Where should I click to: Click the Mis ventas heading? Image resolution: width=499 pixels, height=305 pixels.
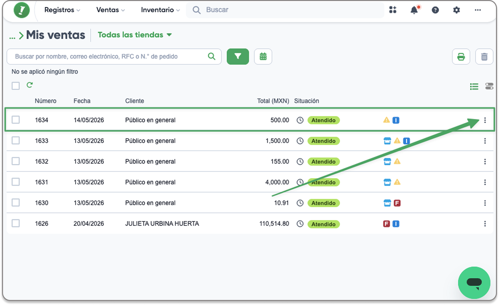tap(56, 35)
